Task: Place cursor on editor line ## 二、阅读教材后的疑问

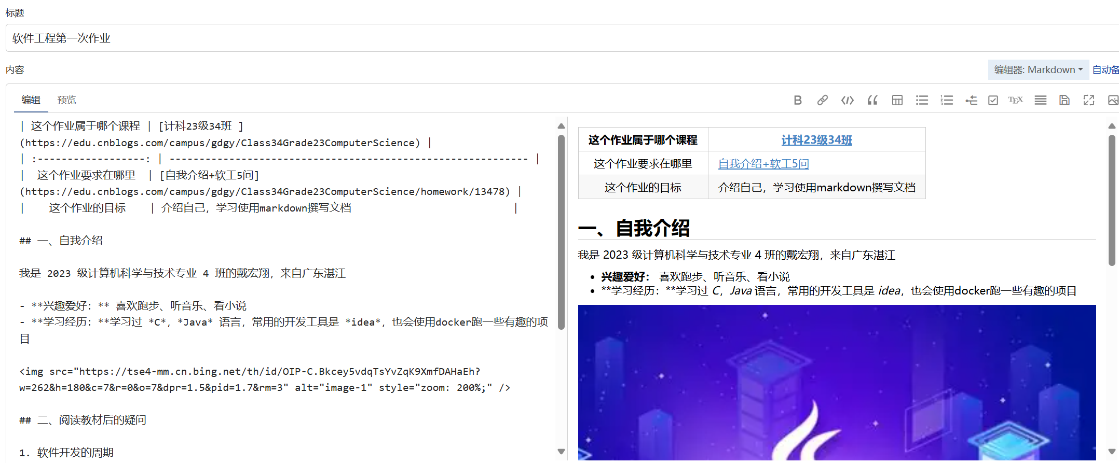Action: click(83, 420)
